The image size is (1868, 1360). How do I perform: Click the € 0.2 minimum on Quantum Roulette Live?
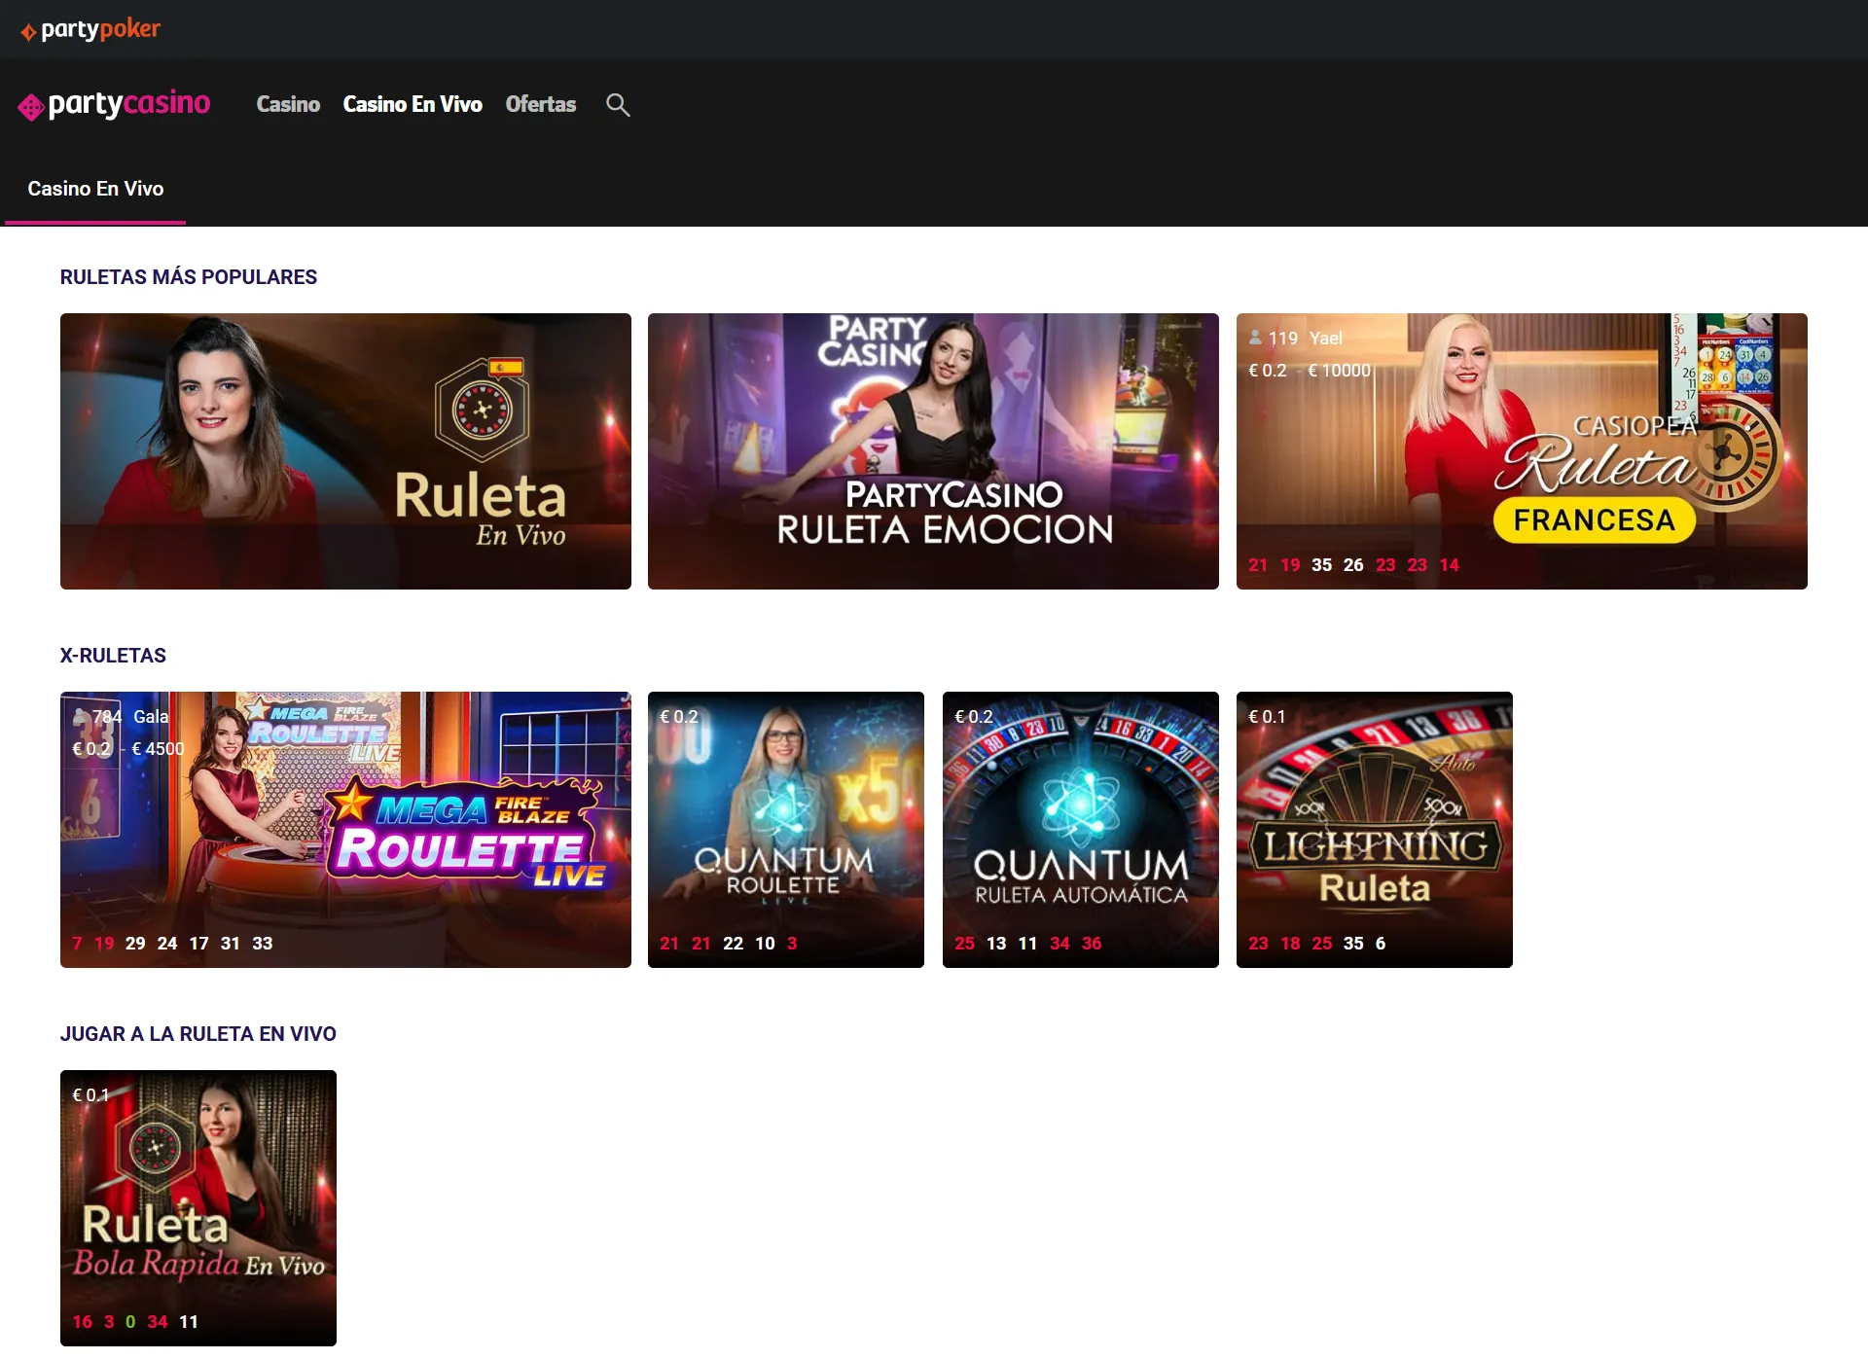click(x=679, y=717)
